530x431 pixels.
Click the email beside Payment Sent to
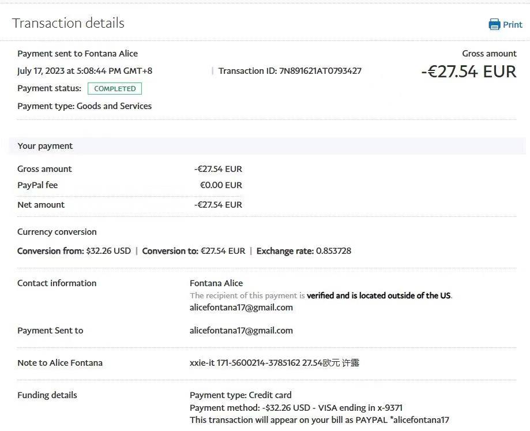pyautogui.click(x=241, y=331)
